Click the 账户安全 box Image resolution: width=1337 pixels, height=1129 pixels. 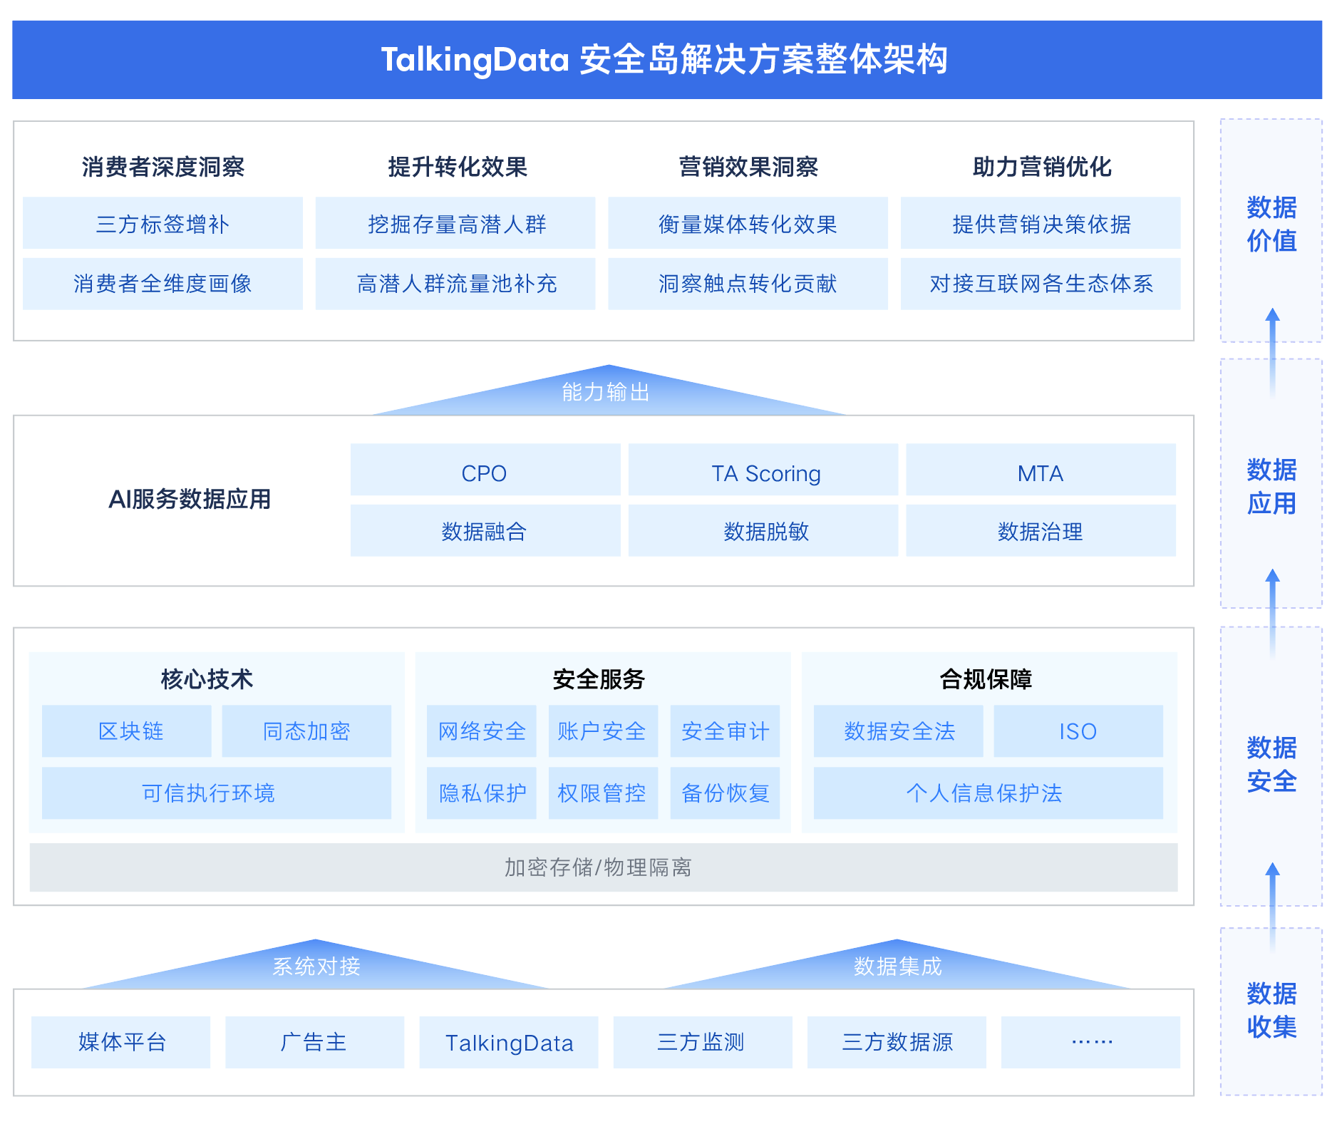click(x=603, y=731)
